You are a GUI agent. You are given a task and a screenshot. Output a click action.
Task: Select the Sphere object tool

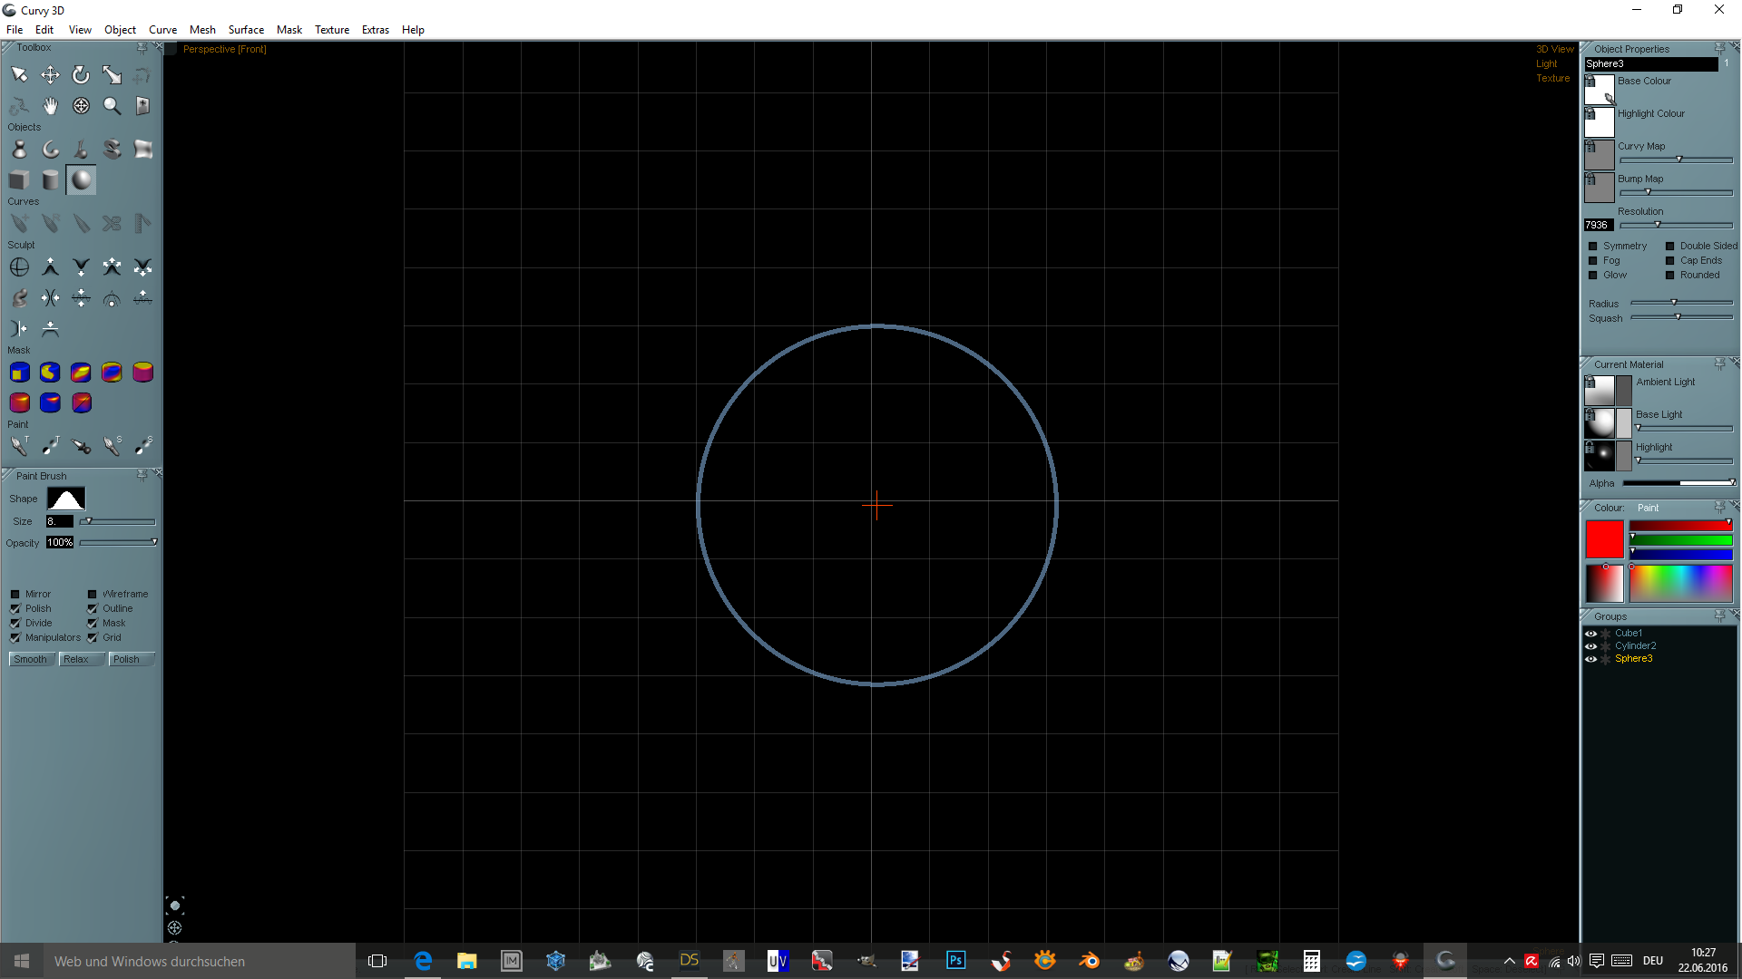coord(81,180)
